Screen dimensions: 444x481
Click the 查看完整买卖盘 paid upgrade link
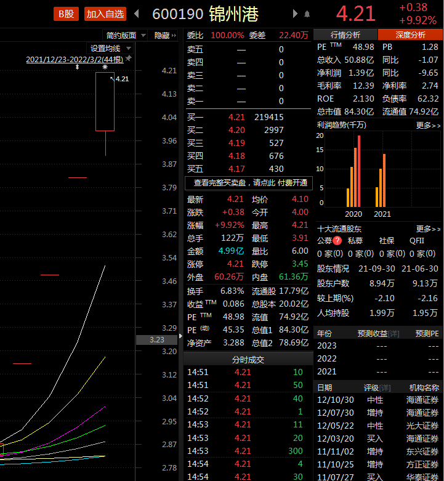pos(249,183)
